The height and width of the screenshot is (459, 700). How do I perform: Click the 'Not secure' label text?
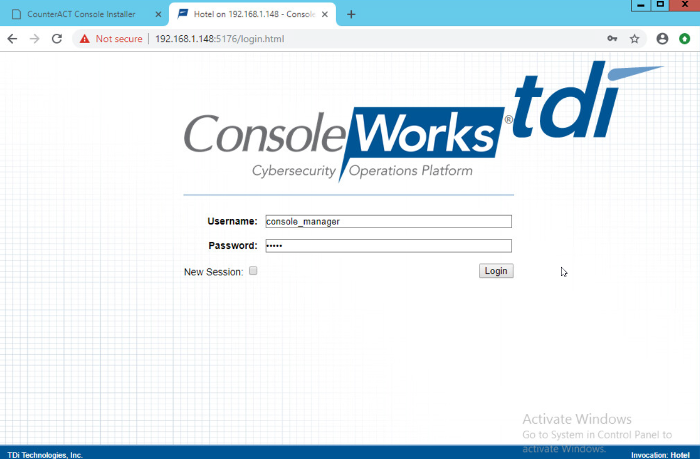(119, 39)
